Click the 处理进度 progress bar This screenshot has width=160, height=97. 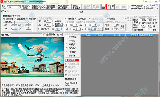26,35
